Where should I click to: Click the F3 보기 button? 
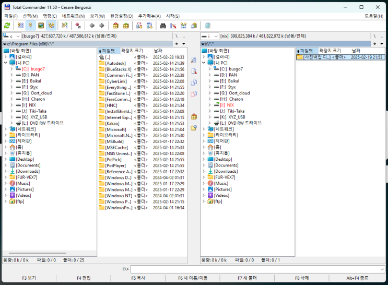(29, 278)
